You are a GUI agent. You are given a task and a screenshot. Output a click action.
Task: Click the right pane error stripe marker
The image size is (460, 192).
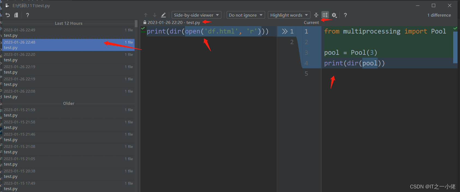455,47
